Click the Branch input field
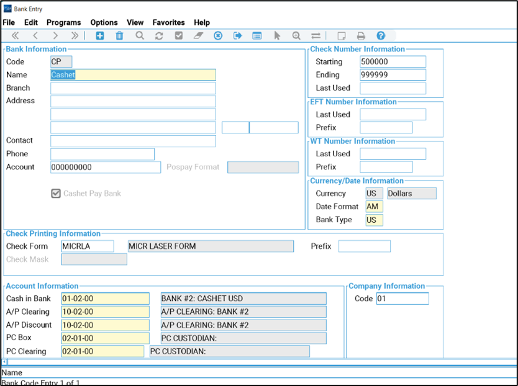The height and width of the screenshot is (386, 518). coord(133,88)
